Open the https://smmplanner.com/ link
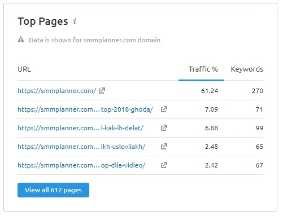The width and height of the screenshot is (283, 216). pyautogui.click(x=57, y=91)
